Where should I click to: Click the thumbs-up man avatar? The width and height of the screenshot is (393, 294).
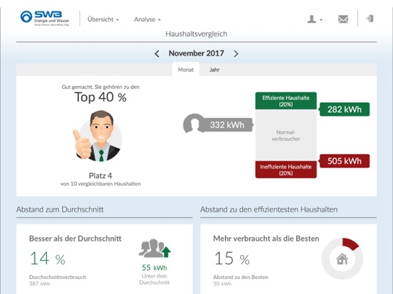[98, 136]
